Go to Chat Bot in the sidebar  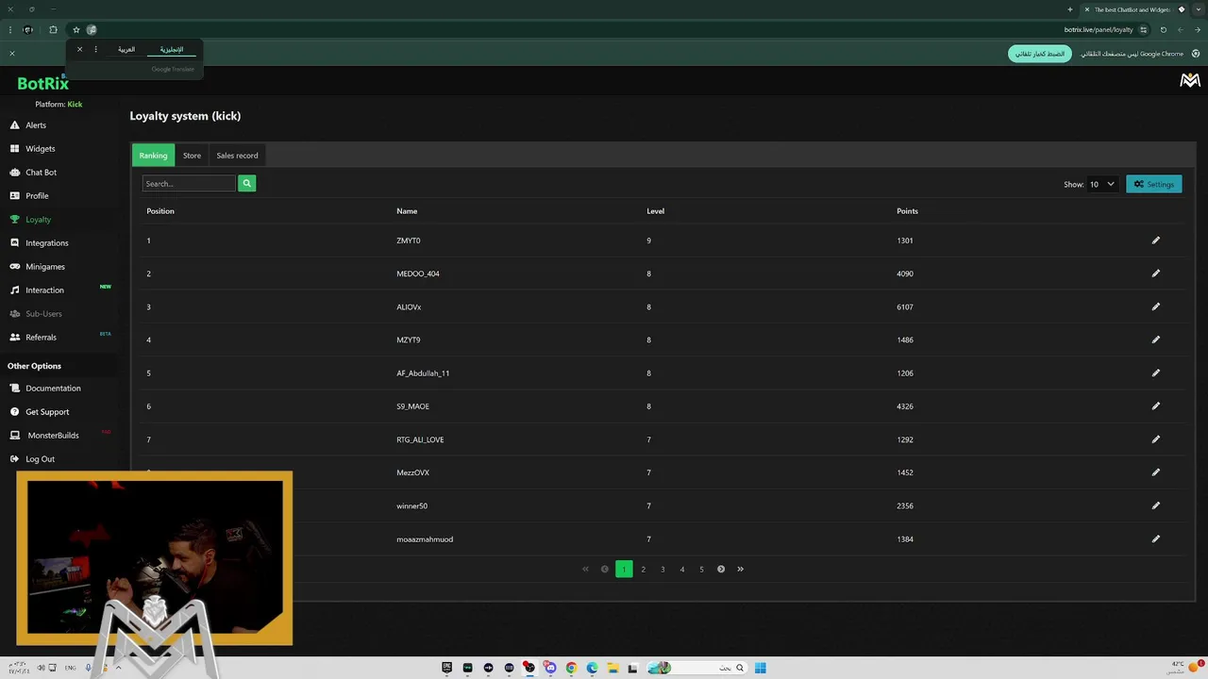pyautogui.click(x=41, y=173)
